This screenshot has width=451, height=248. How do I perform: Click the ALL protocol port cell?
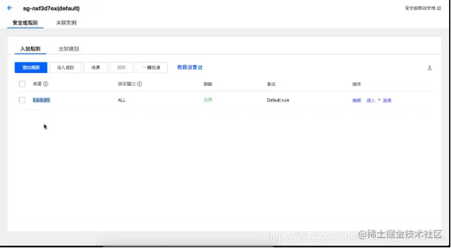122,100
